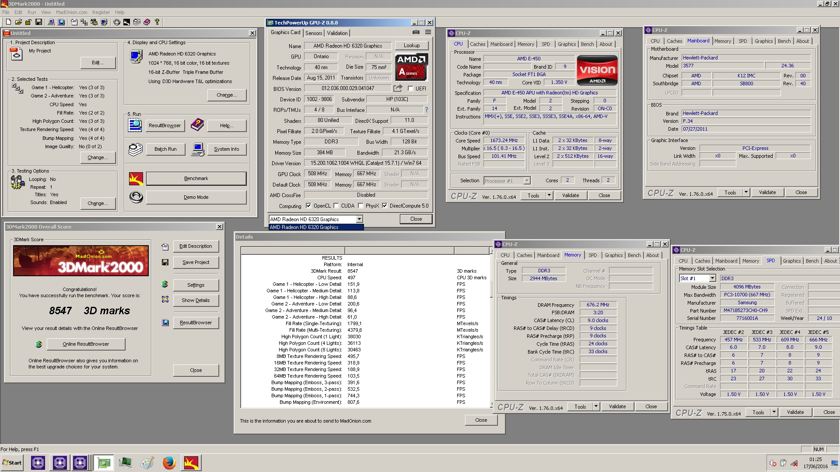Switch to the Sensors tab in GPU-Z
This screenshot has width=840, height=472.
click(x=314, y=33)
